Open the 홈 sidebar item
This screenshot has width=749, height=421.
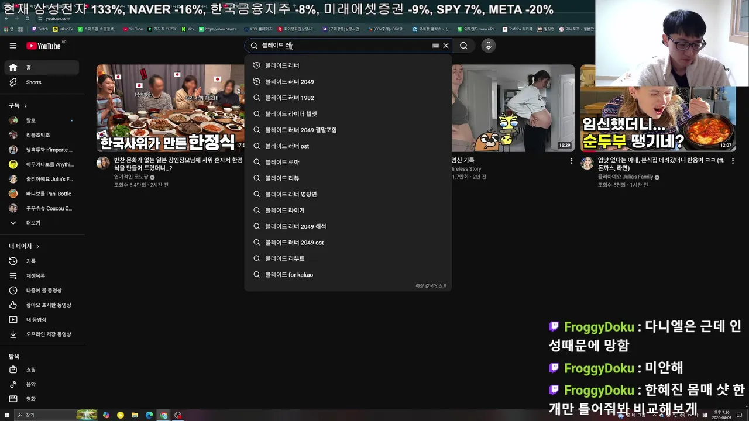point(41,68)
